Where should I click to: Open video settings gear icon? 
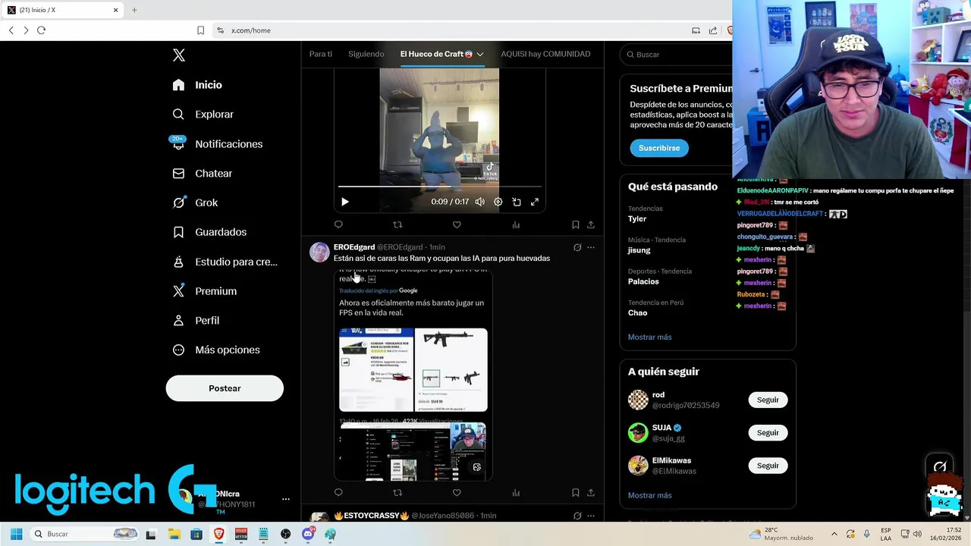[498, 202]
